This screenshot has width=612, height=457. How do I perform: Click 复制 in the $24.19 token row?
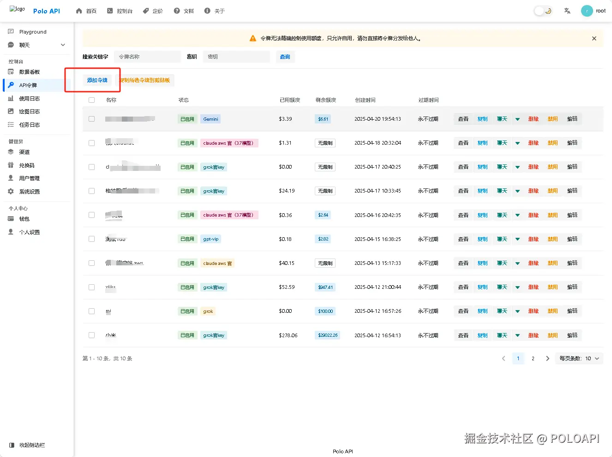(x=483, y=191)
